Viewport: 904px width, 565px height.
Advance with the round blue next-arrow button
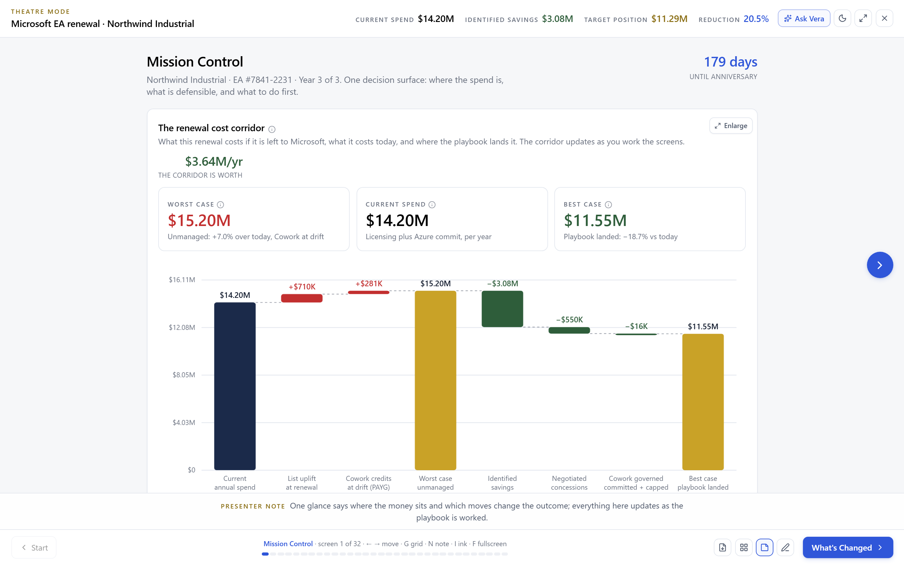click(x=880, y=265)
